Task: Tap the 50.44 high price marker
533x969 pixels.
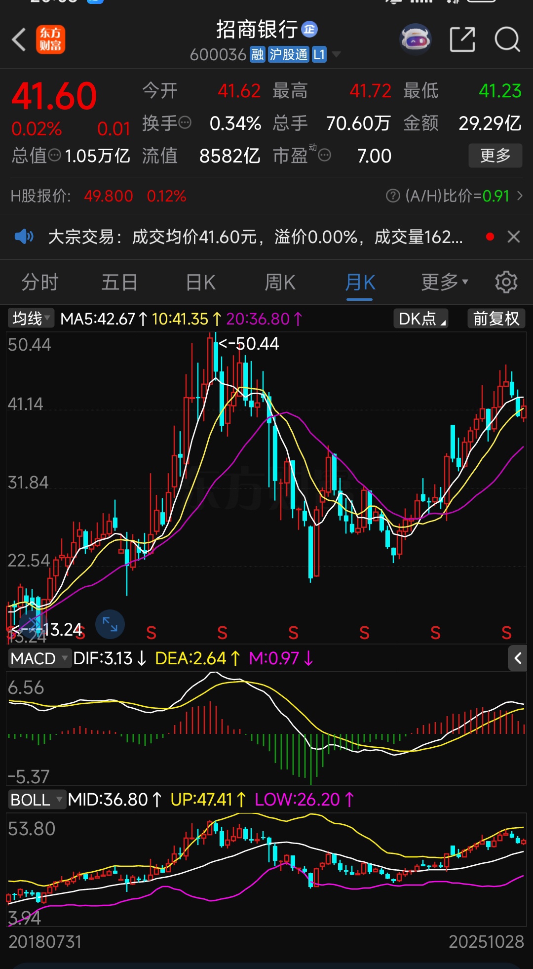Action: coord(249,343)
